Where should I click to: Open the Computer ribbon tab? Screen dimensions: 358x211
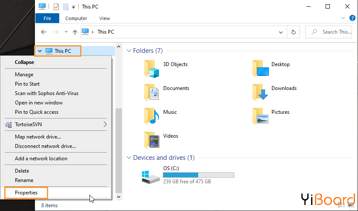pyautogui.click(x=76, y=18)
